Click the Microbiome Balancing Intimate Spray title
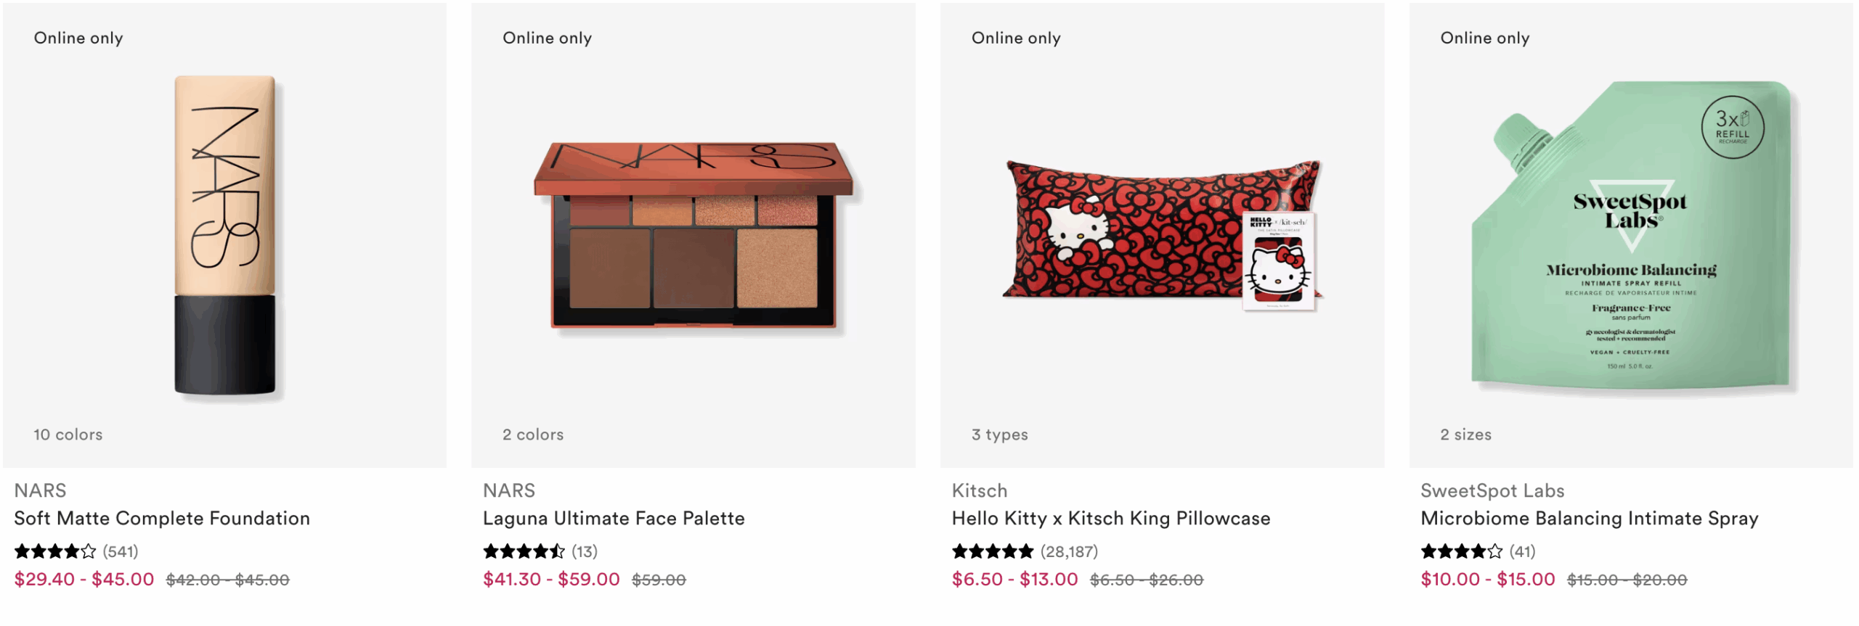1859x626 pixels. (1590, 518)
